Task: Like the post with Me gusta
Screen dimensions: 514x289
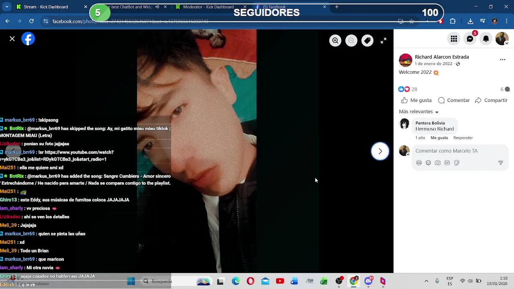Action: point(416,100)
